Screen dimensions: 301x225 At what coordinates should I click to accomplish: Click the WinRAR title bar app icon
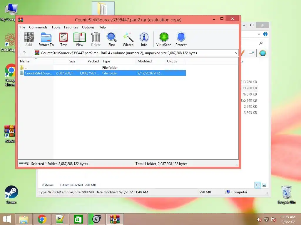click(21, 20)
